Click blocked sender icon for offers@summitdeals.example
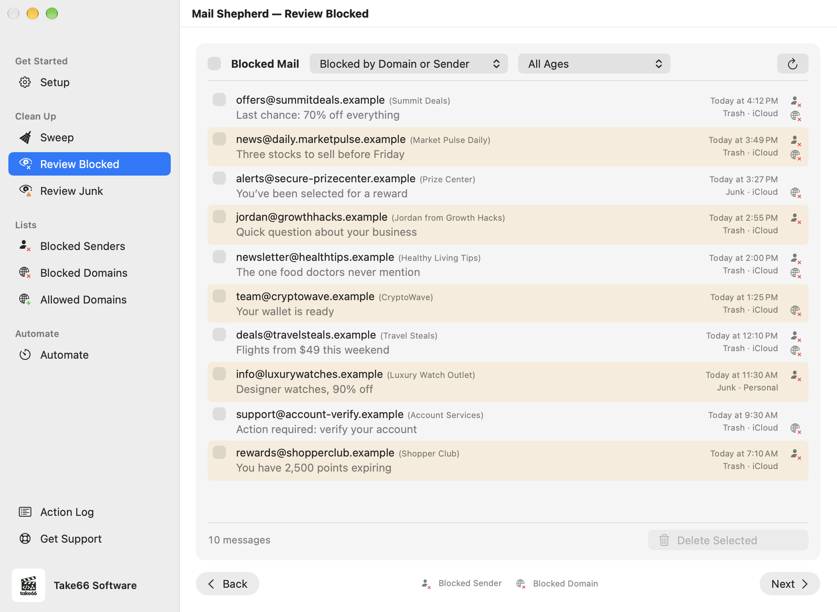837x612 pixels. click(x=796, y=101)
